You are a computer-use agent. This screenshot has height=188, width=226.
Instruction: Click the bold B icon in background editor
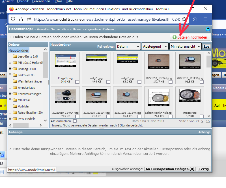[x=2, y=163]
